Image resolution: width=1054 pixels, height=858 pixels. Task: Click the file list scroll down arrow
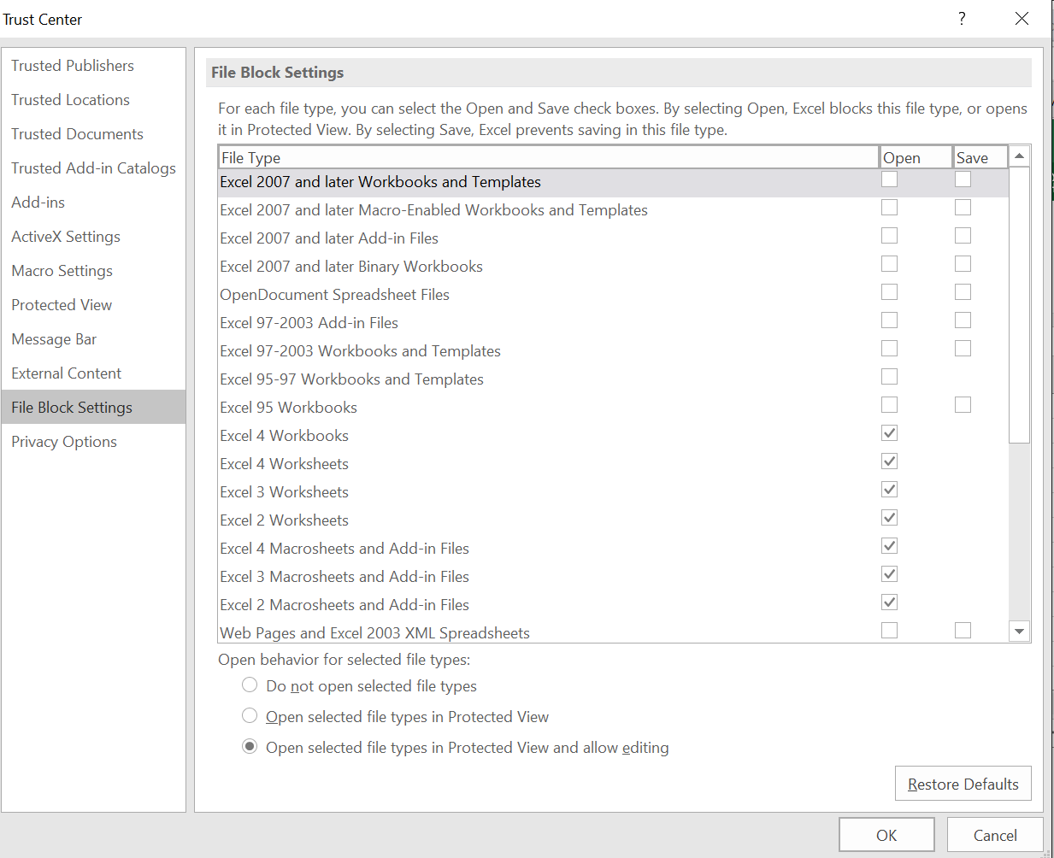coord(1019,632)
